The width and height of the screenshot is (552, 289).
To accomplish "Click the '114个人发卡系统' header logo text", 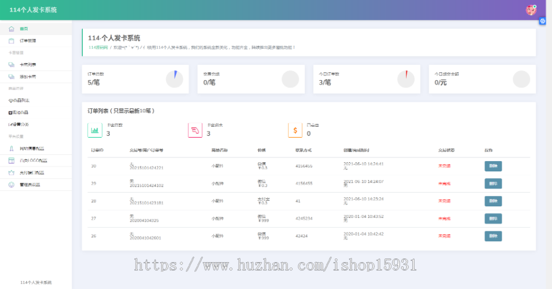I will [x=33, y=10].
